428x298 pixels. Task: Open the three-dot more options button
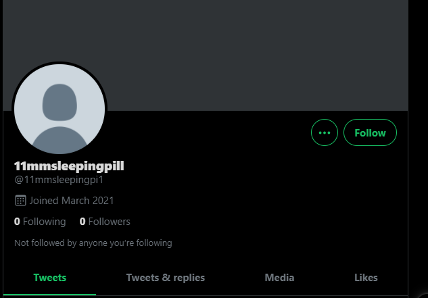325,132
